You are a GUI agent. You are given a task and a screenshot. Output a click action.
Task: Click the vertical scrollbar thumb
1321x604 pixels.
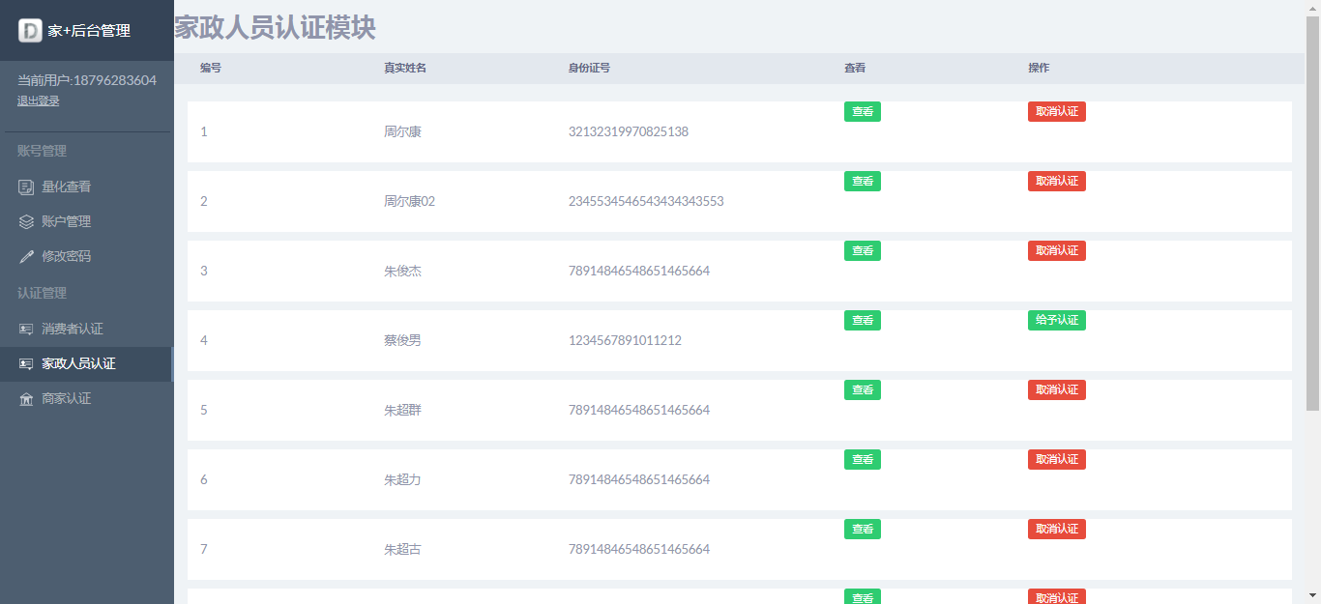click(1312, 213)
